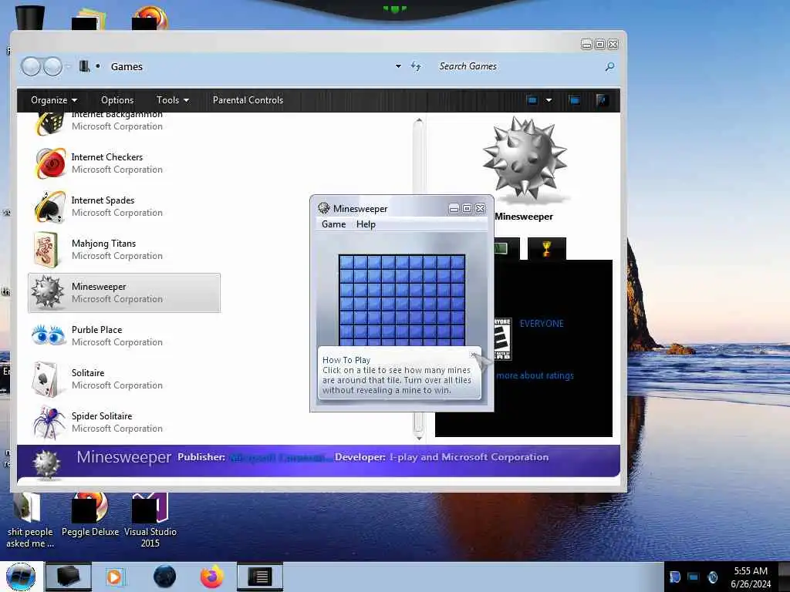The width and height of the screenshot is (790, 592).
Task: Click the Games folder icon in the address bar
Action: [x=84, y=66]
